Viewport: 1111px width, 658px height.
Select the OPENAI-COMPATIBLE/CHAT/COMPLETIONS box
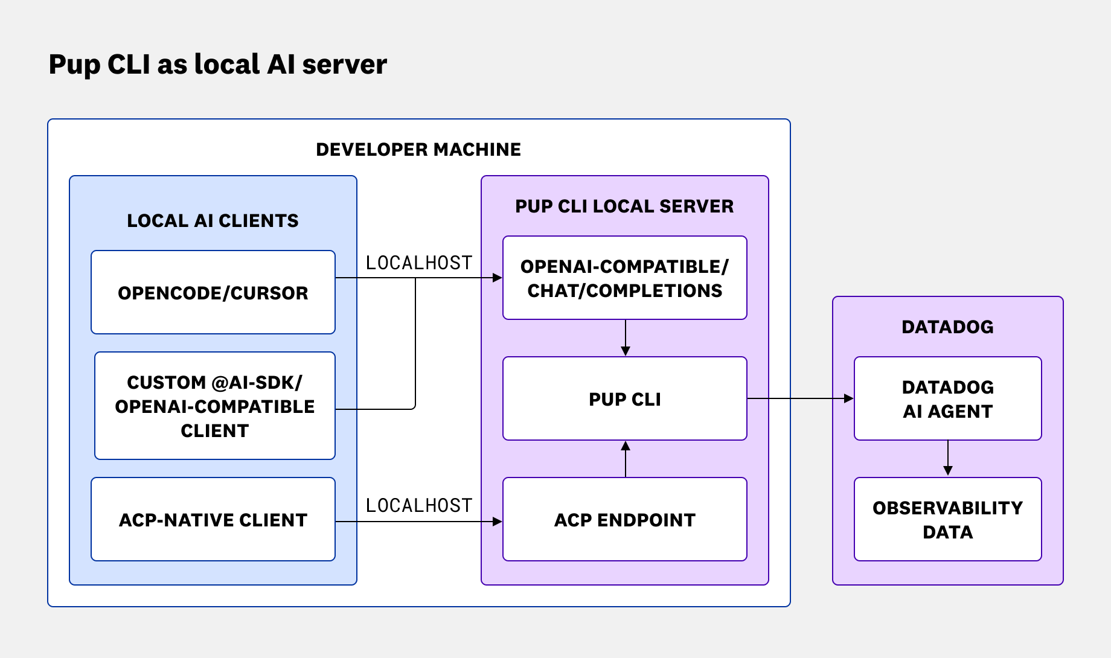[625, 278]
